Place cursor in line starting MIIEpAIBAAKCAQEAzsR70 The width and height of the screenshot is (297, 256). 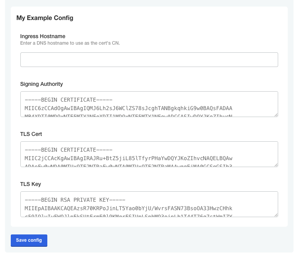pos(128,208)
